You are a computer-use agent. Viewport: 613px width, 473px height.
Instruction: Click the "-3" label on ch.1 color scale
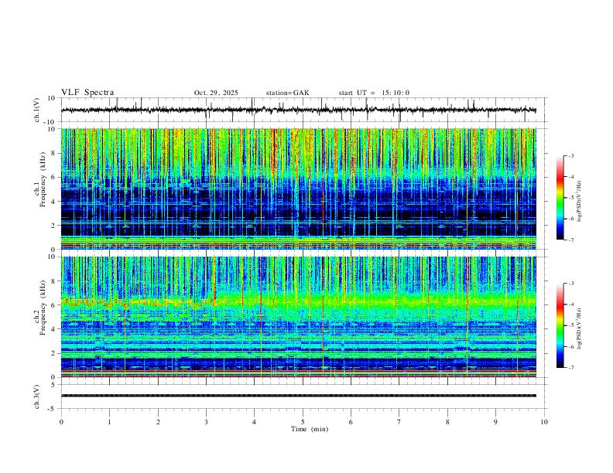[570, 155]
